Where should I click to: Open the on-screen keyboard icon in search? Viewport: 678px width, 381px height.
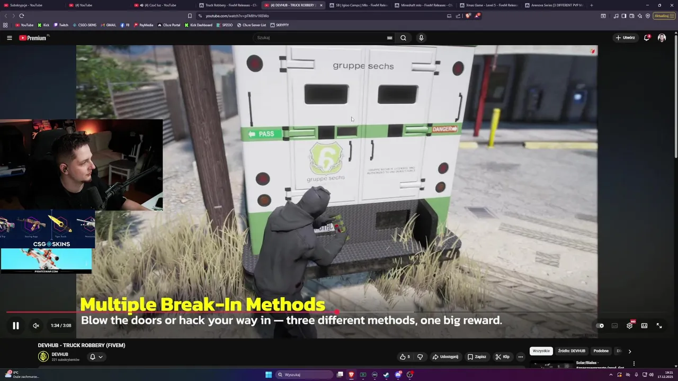(389, 38)
